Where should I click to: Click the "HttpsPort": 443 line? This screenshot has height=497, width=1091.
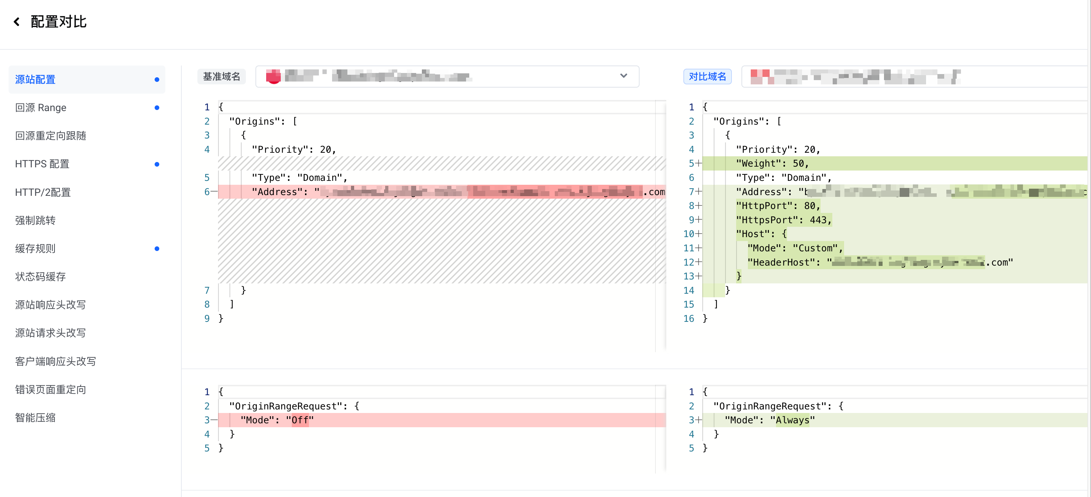(894, 220)
